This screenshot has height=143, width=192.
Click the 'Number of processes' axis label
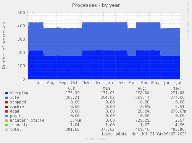click(x=4, y=46)
